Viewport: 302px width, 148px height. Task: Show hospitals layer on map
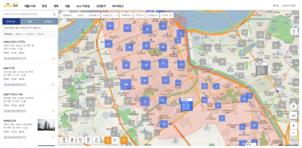pos(88,140)
